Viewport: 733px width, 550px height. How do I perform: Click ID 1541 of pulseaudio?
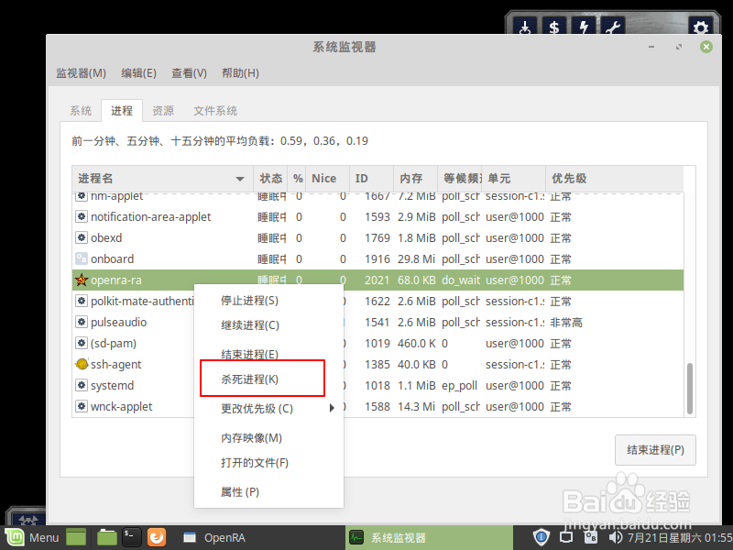377,323
